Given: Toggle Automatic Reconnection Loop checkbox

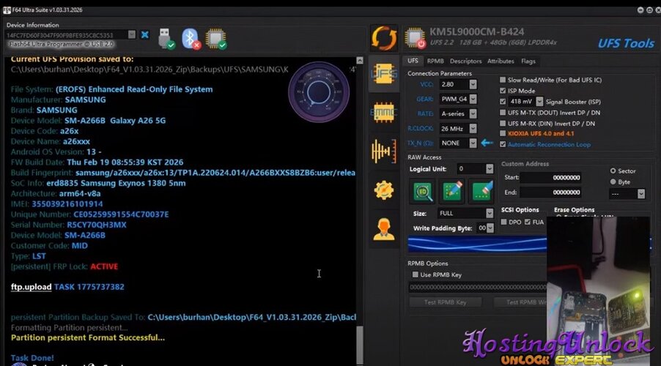Looking at the screenshot, I should 503,144.
